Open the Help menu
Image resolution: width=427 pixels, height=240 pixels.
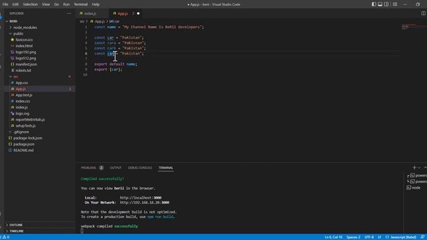point(95,5)
